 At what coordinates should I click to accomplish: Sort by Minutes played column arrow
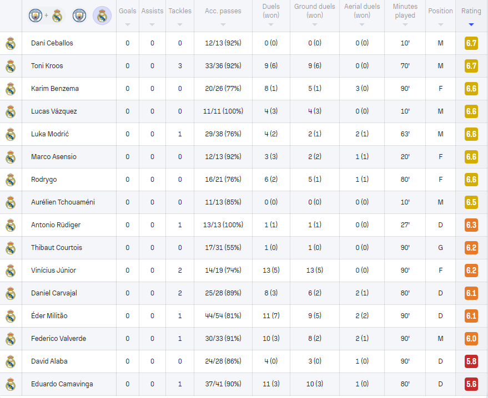pos(405,24)
